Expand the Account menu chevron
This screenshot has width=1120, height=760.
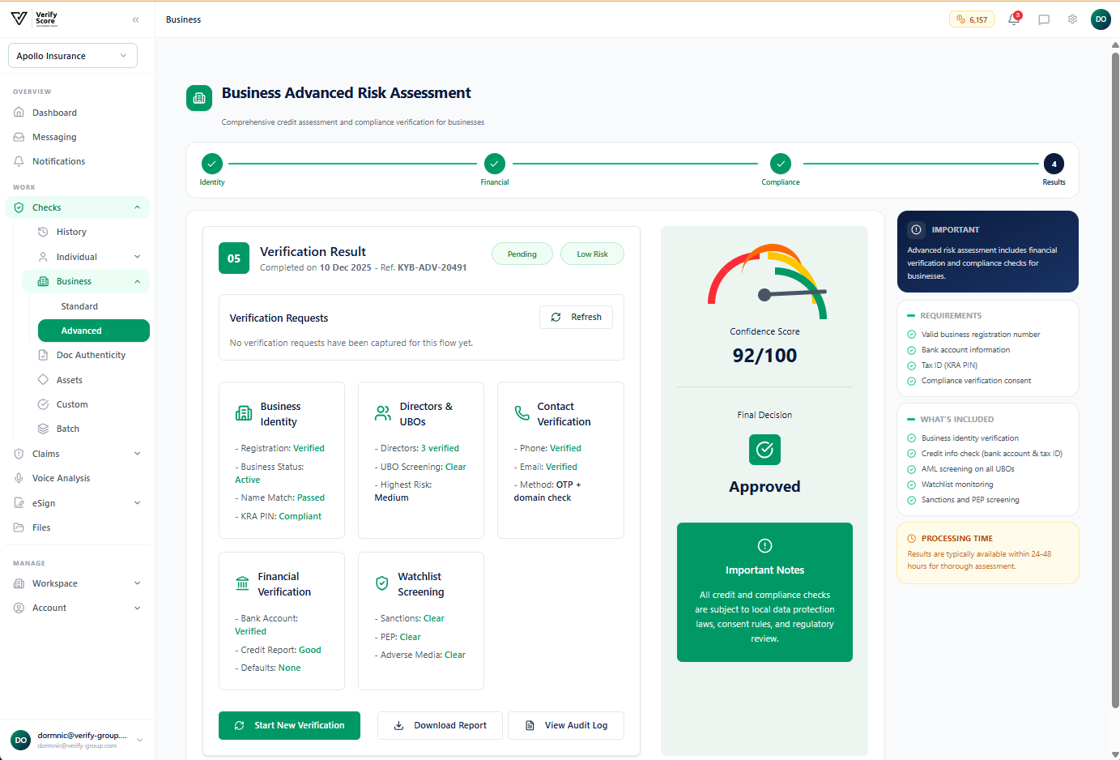pos(137,608)
